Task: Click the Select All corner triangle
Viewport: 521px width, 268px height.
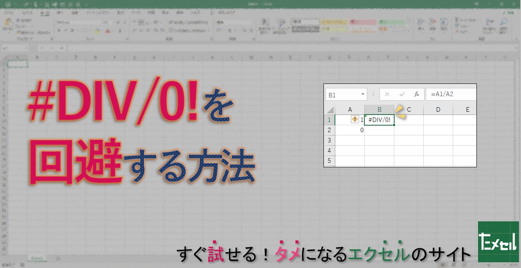Action: [330, 110]
